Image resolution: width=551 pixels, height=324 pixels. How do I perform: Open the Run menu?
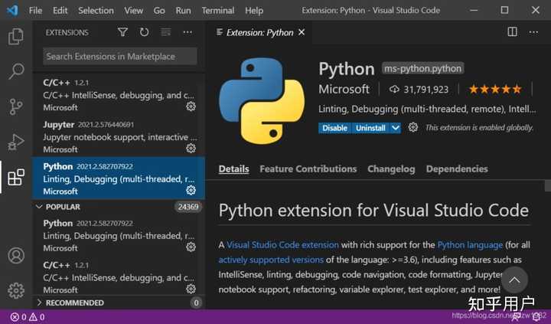pos(184,11)
